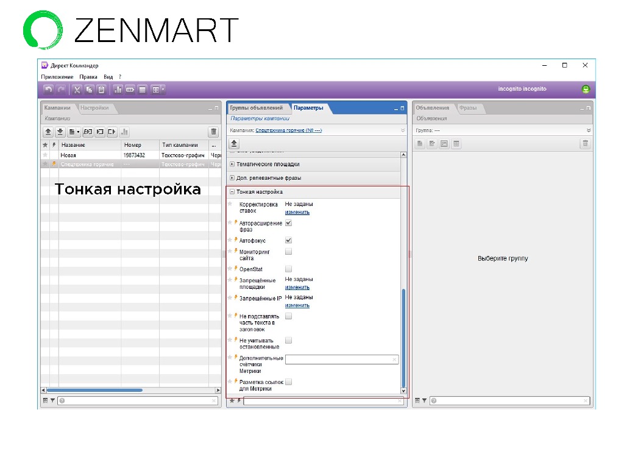The image size is (624, 468).
Task: Click the table grid icon in main toolbar
Action: point(143,90)
